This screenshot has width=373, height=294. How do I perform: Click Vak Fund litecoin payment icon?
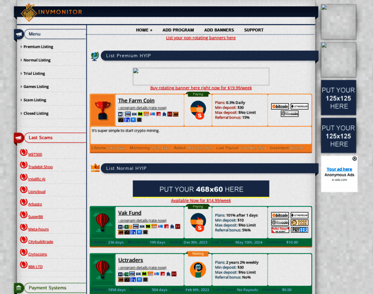coord(280,222)
